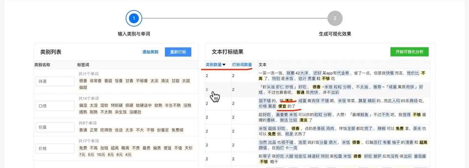Focus the 份量 category name field
Image resolution: width=469 pixels, height=168 pixels.
(55, 127)
